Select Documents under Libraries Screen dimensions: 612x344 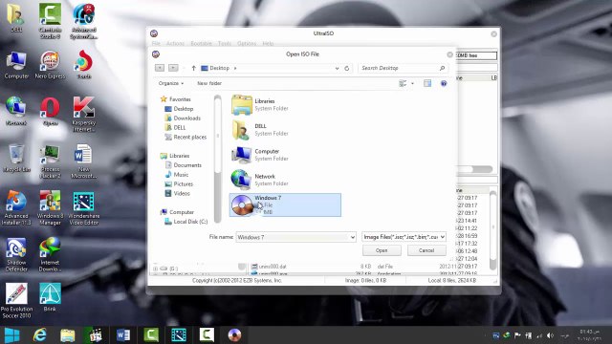183,165
